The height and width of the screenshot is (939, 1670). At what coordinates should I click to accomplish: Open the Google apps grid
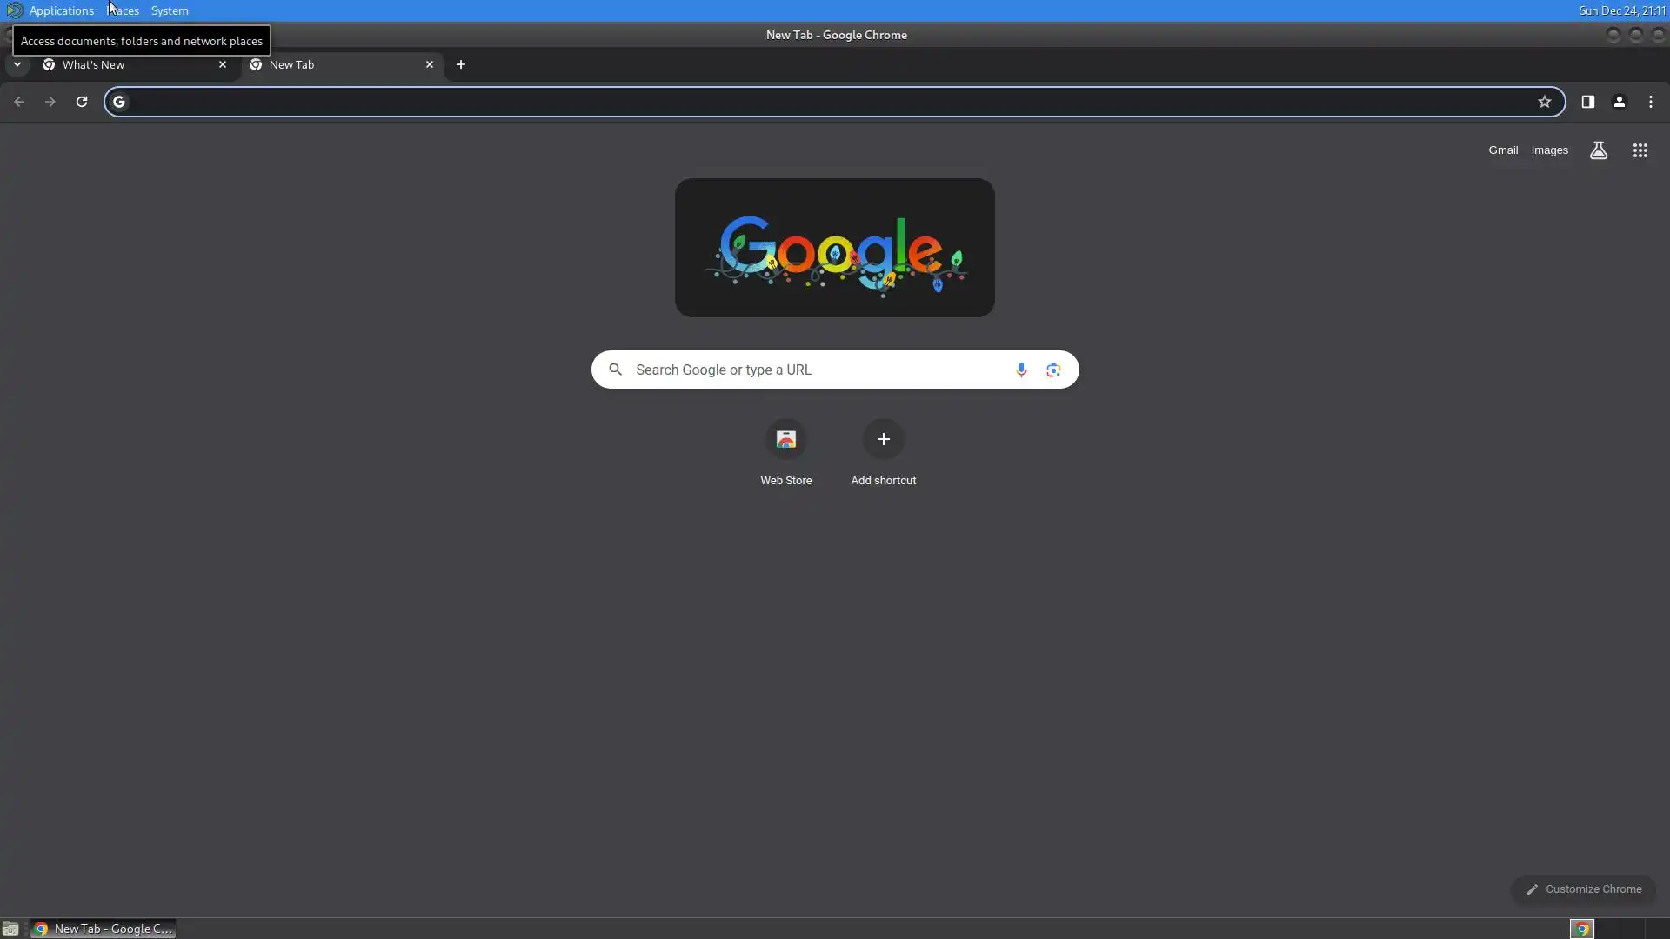click(1640, 150)
